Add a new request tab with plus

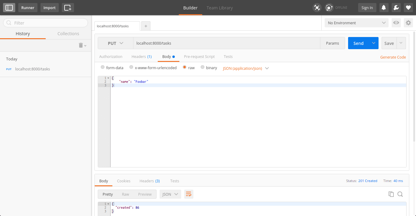point(146,26)
